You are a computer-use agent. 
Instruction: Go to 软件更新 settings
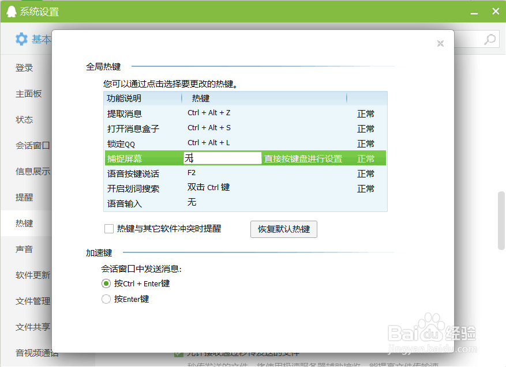pos(32,275)
